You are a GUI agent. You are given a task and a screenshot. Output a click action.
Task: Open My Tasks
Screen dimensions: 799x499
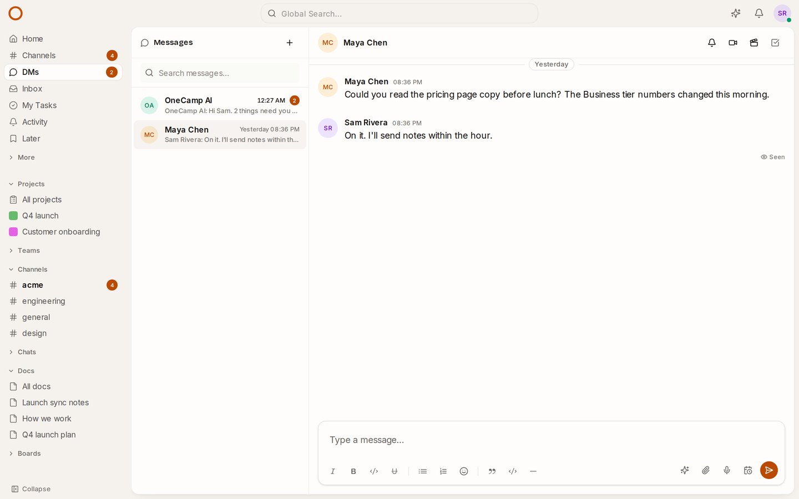coord(63,105)
